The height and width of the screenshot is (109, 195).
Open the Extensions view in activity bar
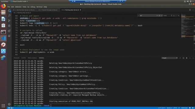[x=9, y=31]
